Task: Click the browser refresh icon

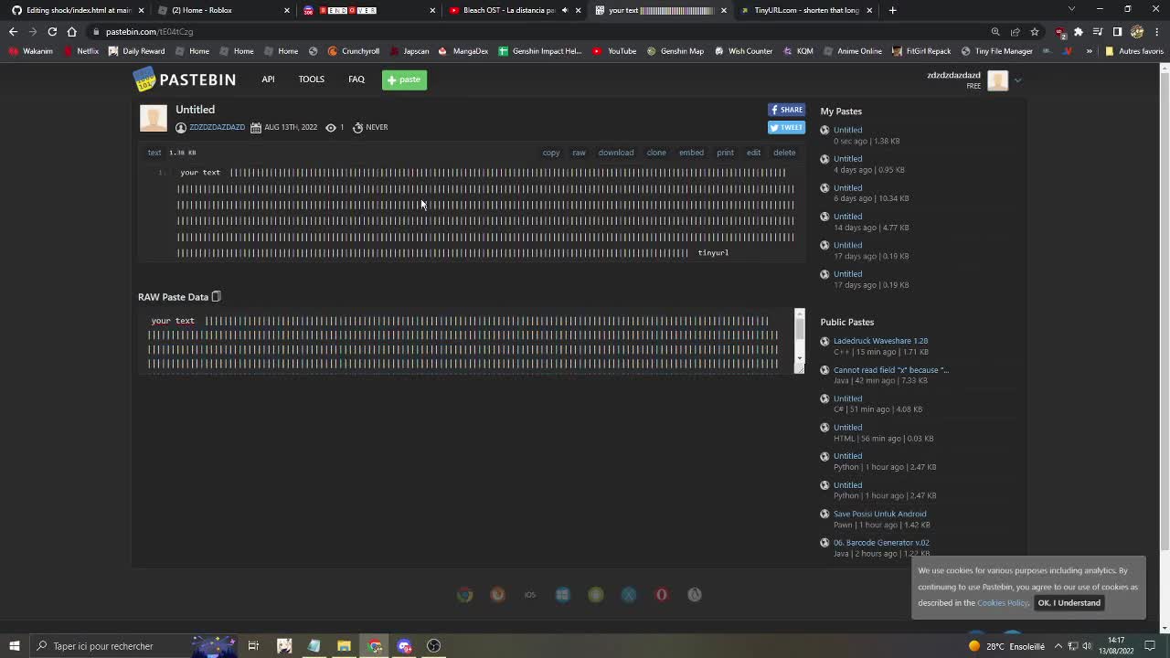Action: click(x=52, y=31)
